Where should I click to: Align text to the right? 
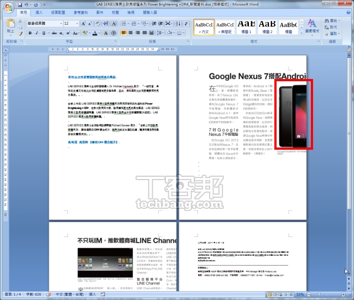pyautogui.click(x=138, y=33)
